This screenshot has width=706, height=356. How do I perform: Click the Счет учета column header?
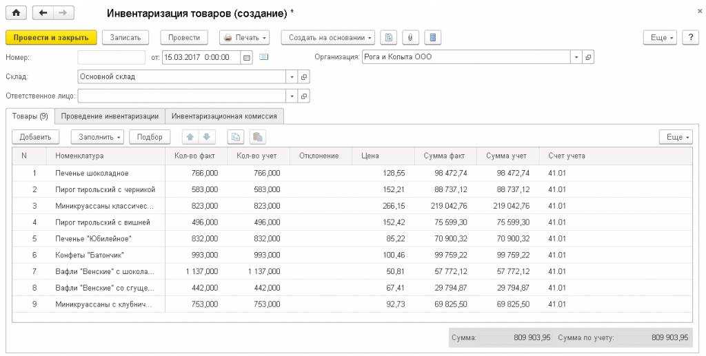[616, 156]
